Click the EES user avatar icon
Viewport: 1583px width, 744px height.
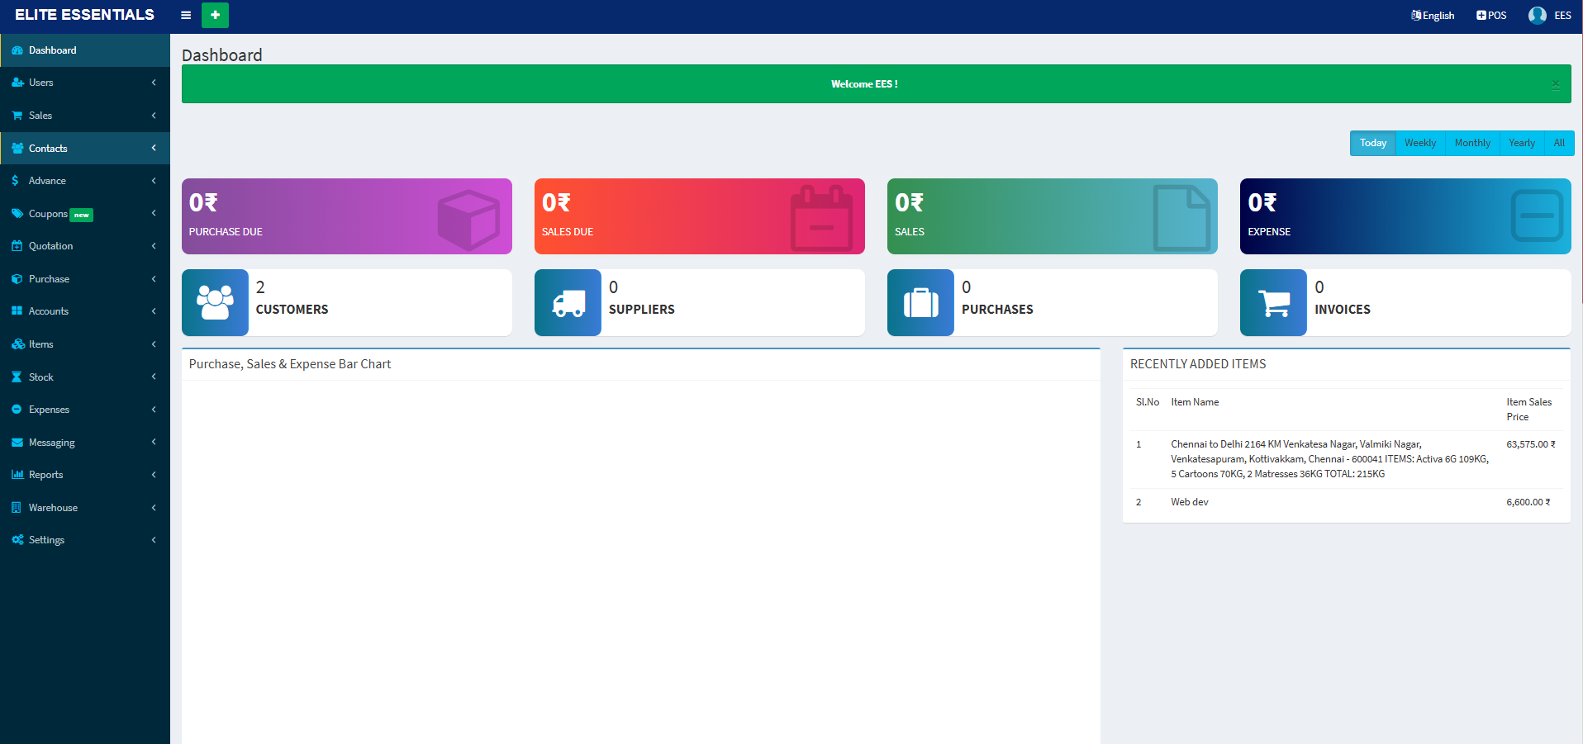pyautogui.click(x=1537, y=15)
